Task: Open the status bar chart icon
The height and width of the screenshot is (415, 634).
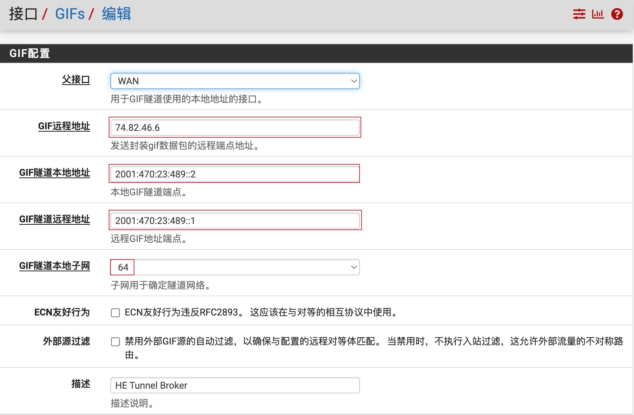Action: tap(598, 14)
